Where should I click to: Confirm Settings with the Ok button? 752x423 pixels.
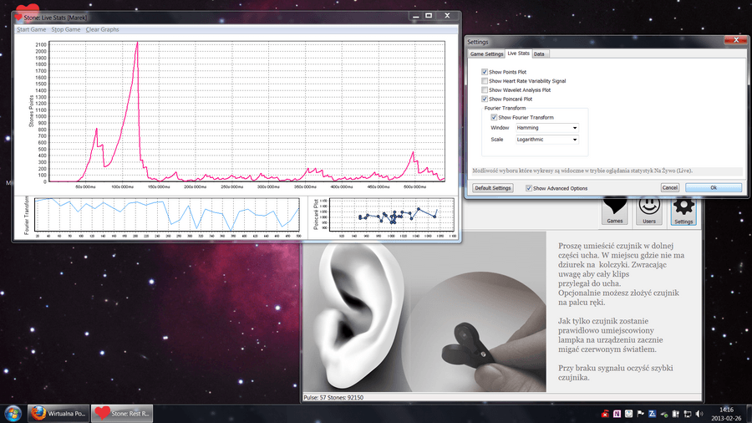(714, 187)
